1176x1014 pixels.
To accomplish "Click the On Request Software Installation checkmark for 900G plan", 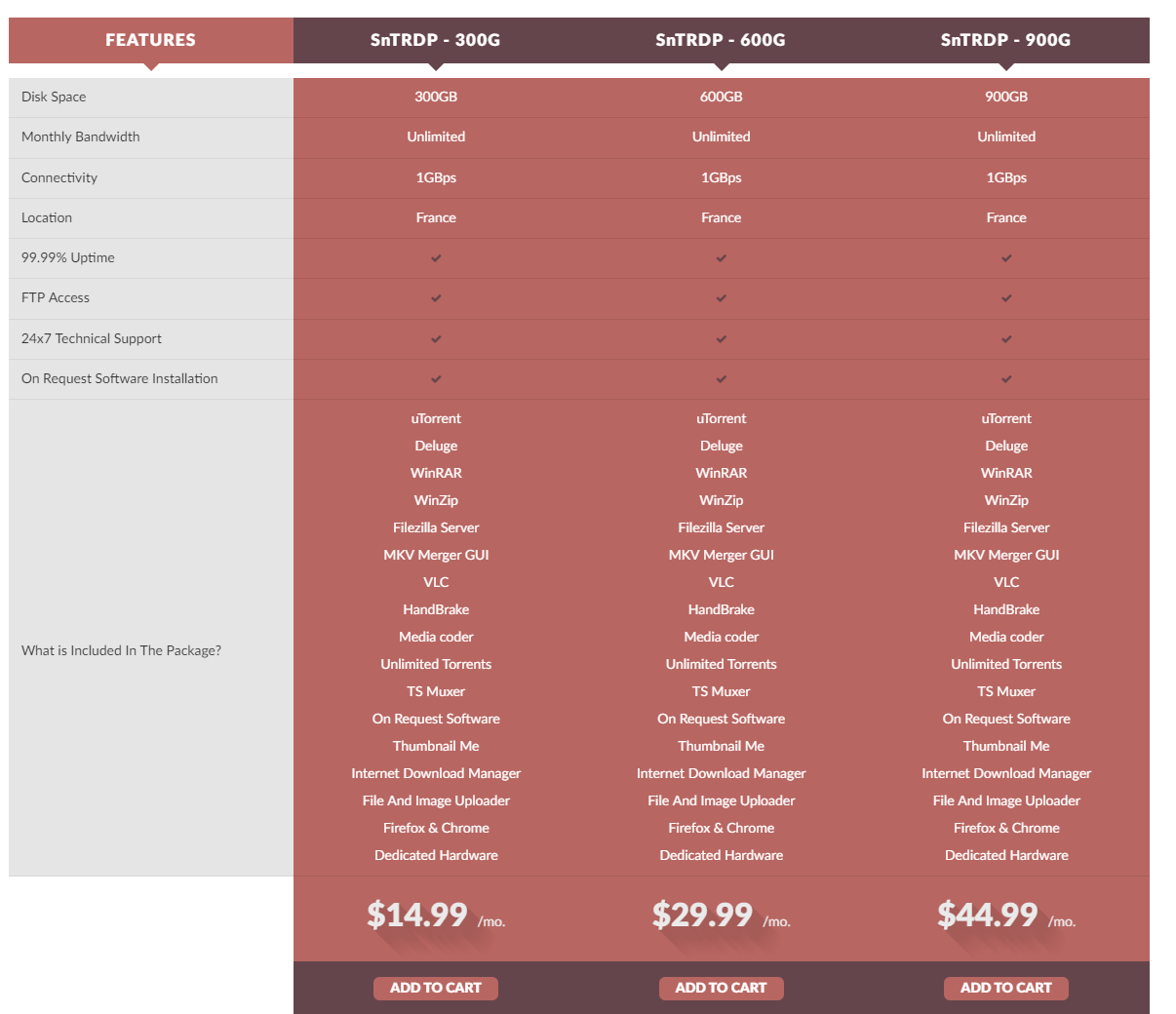I will [1006, 379].
